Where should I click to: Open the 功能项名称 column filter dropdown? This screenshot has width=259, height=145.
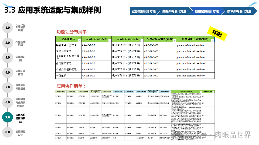[x=79, y=40]
